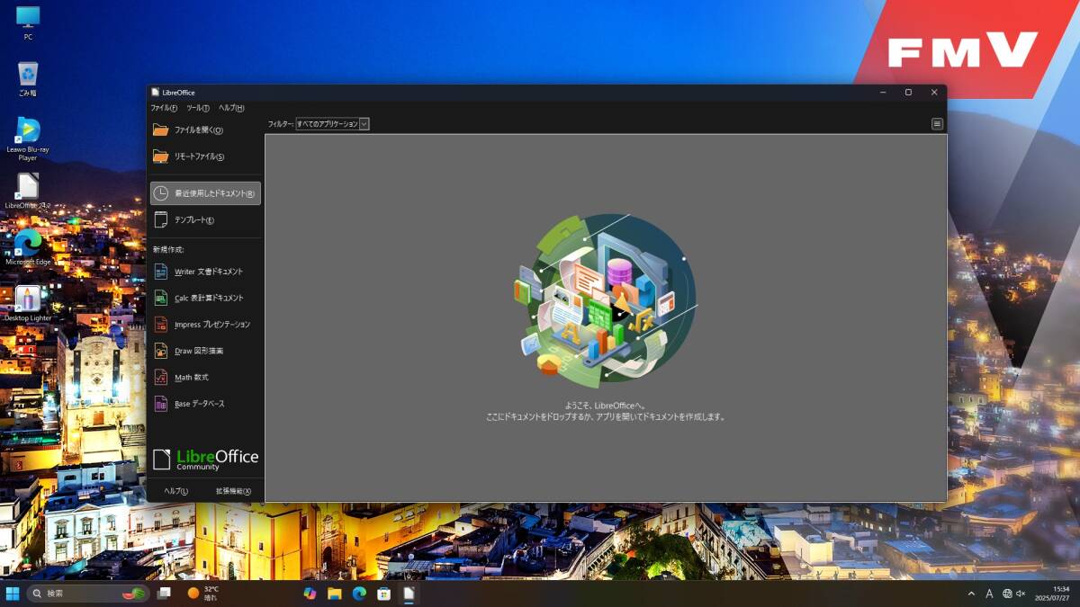The image size is (1080, 607).
Task: Select the Desktop Lighter shortcut
Action: tap(28, 304)
